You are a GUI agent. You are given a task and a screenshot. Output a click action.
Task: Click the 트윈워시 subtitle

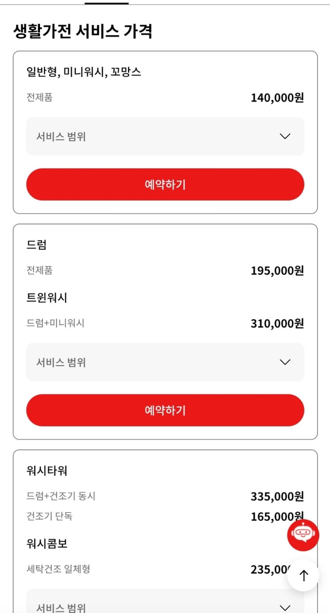click(47, 298)
